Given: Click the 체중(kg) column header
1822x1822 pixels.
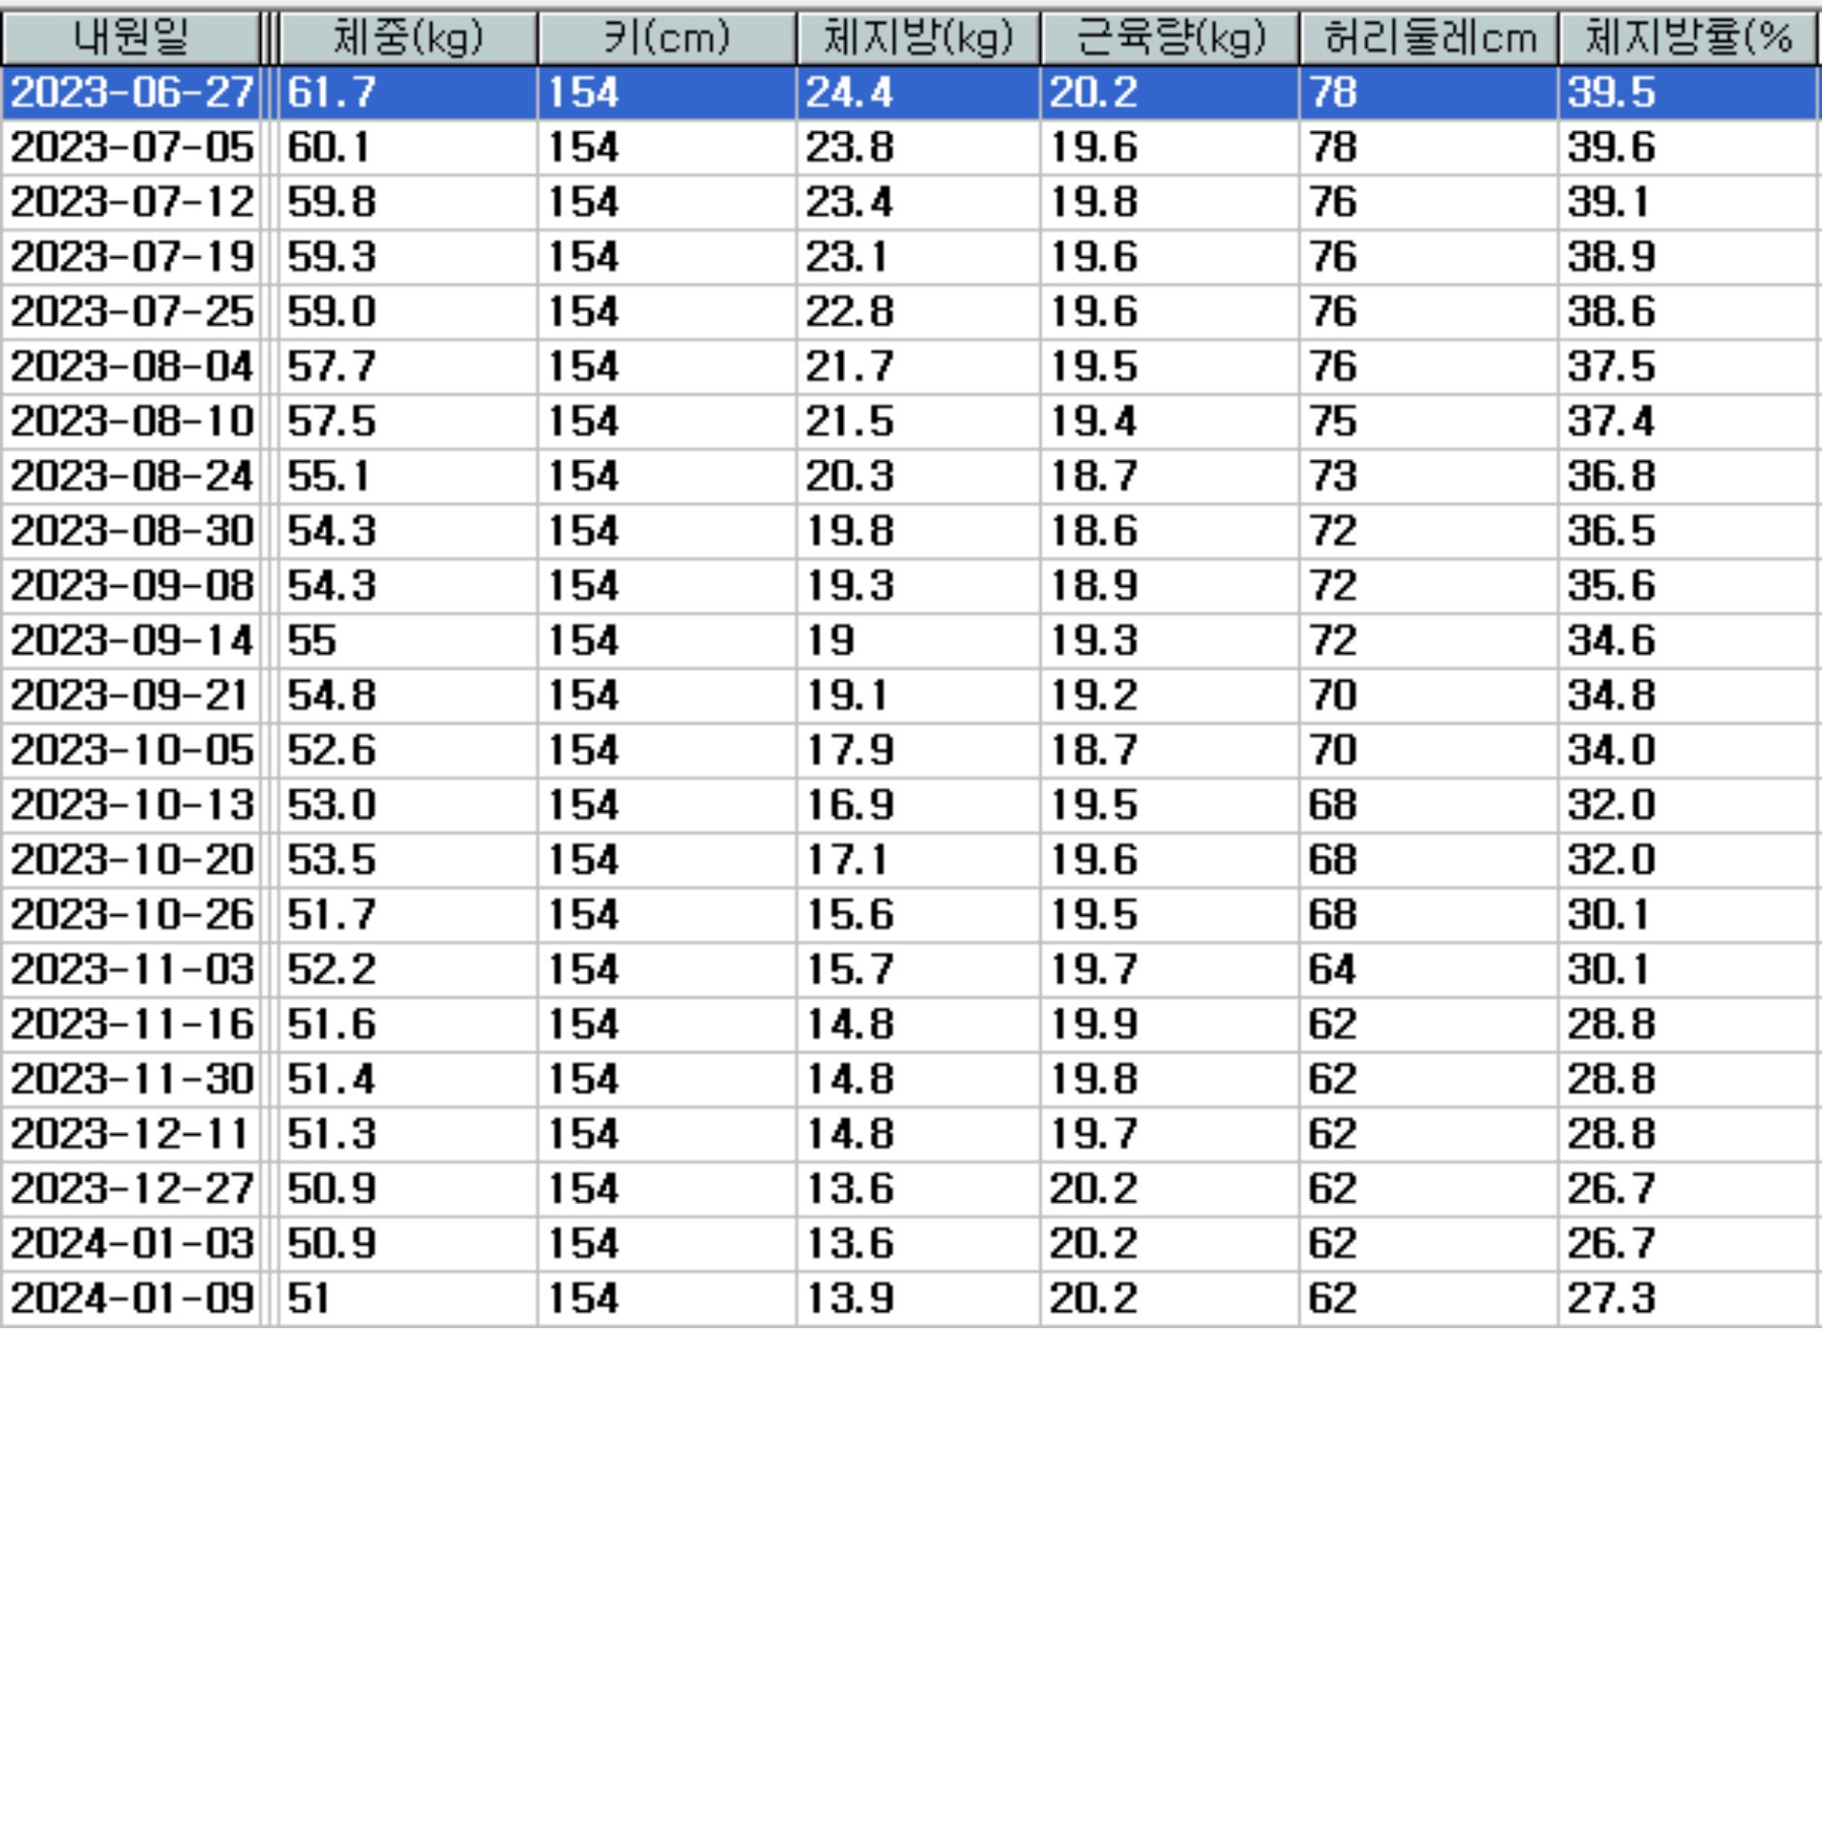Looking at the screenshot, I should tap(407, 38).
